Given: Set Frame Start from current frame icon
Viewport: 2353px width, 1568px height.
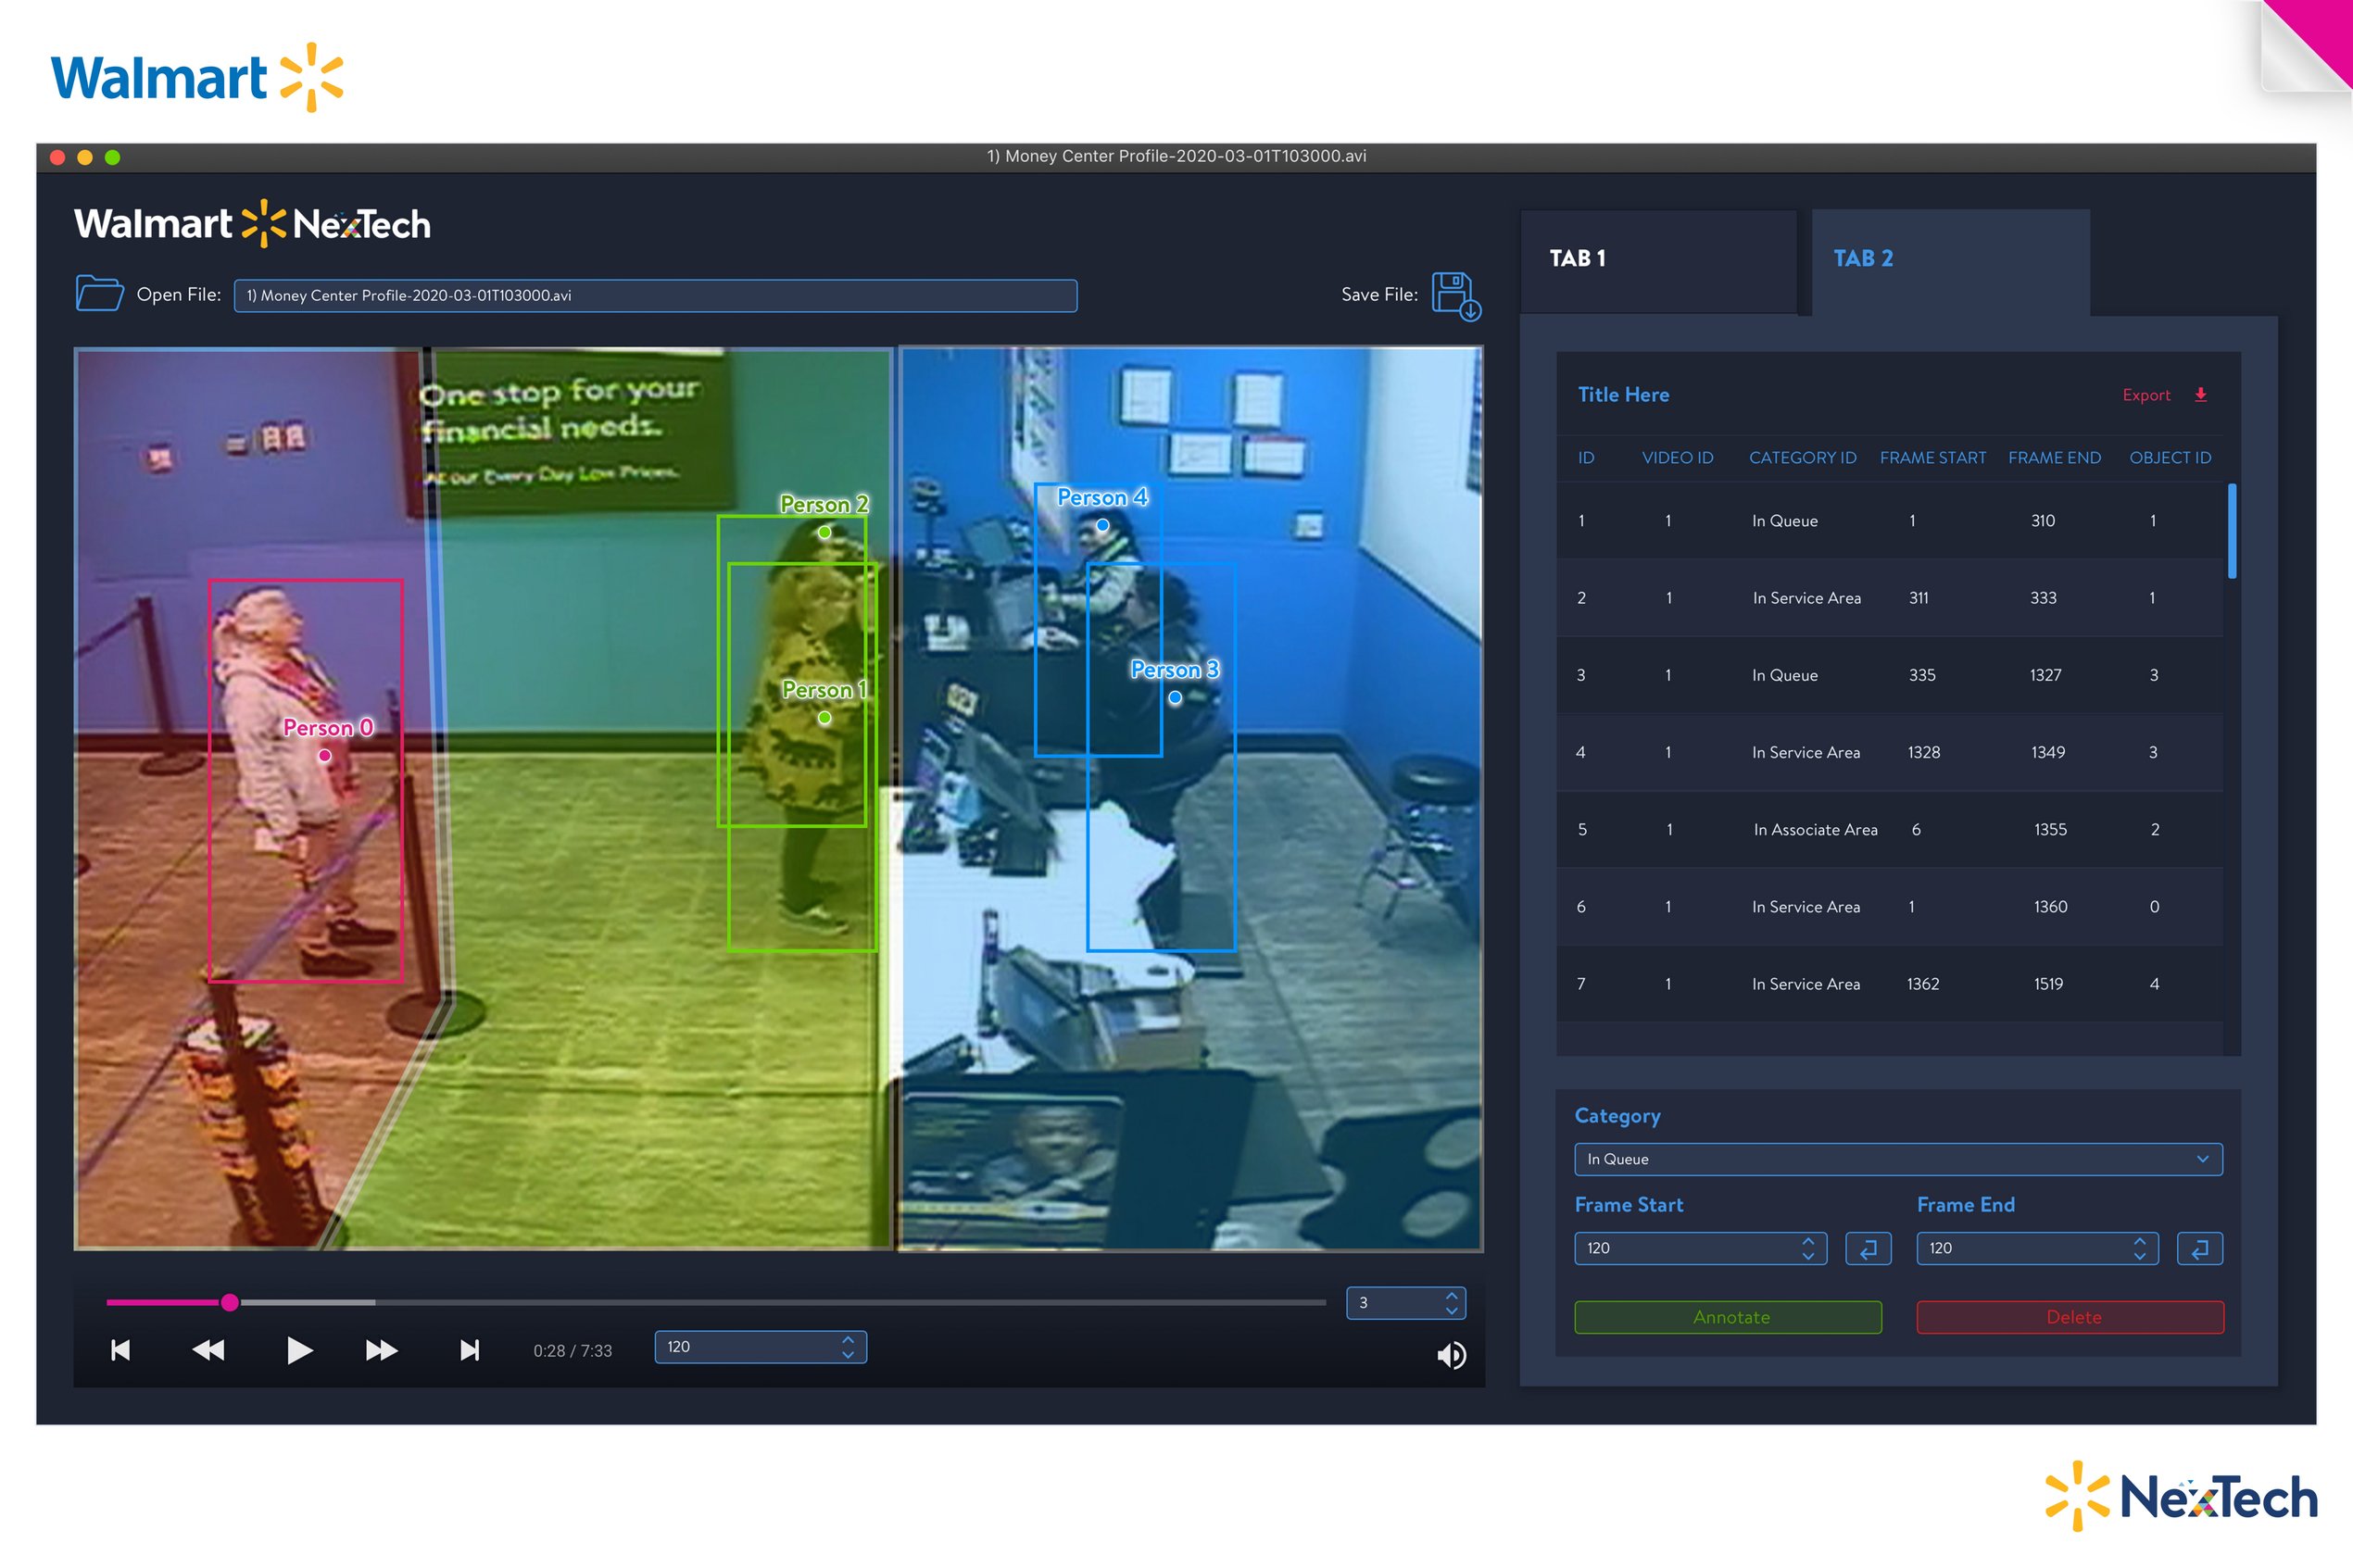Looking at the screenshot, I should pyautogui.click(x=1867, y=1248).
